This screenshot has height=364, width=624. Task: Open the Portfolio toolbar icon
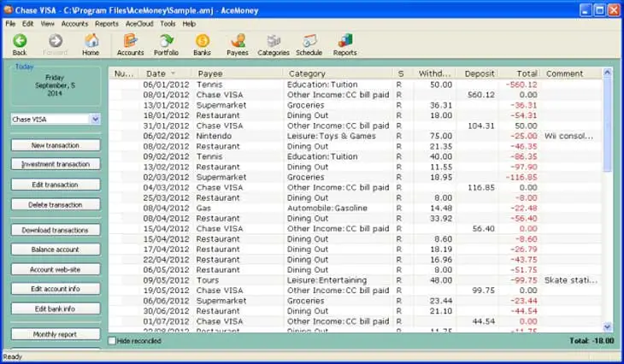(x=167, y=44)
